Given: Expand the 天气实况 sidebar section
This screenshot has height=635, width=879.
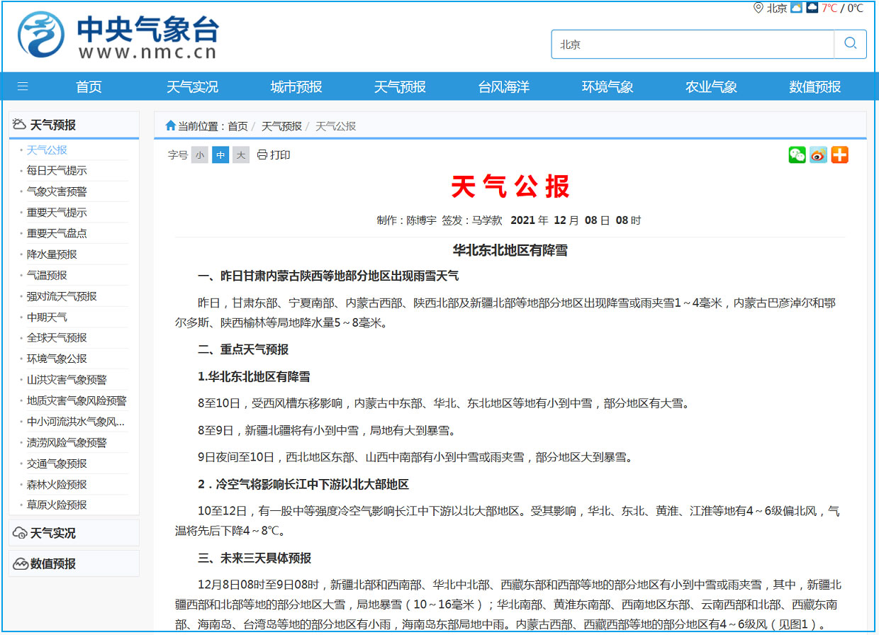Looking at the screenshot, I should click(x=52, y=533).
